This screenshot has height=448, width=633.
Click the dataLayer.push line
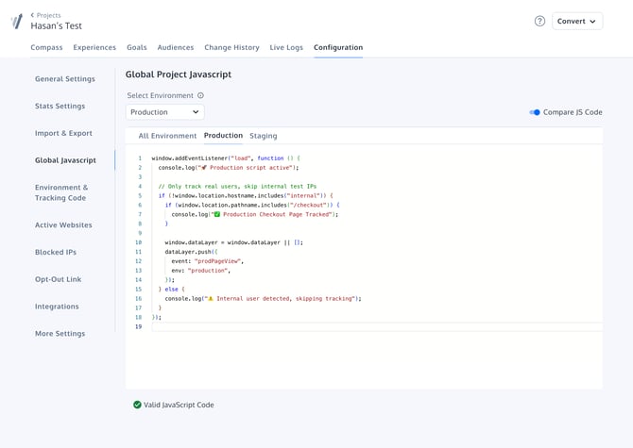(x=192, y=252)
